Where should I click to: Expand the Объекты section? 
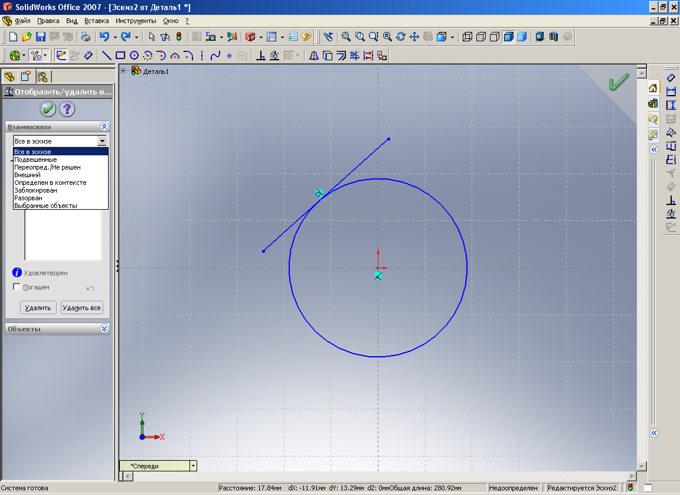(104, 328)
